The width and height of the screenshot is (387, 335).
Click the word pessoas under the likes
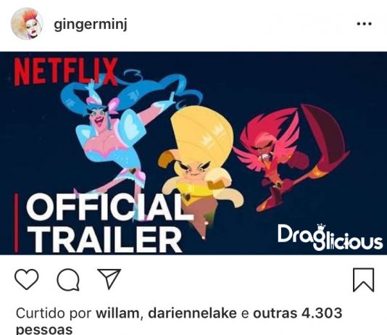click(x=44, y=330)
